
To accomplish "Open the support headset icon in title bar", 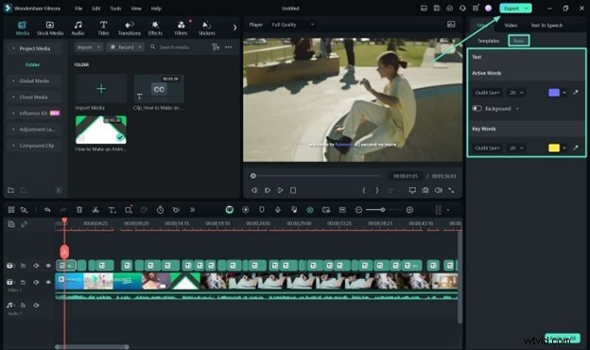I will (462, 9).
